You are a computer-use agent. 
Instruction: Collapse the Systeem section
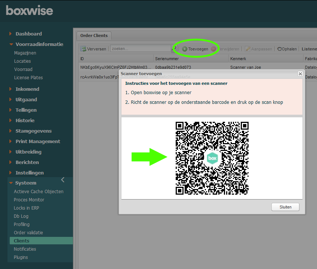point(25,183)
